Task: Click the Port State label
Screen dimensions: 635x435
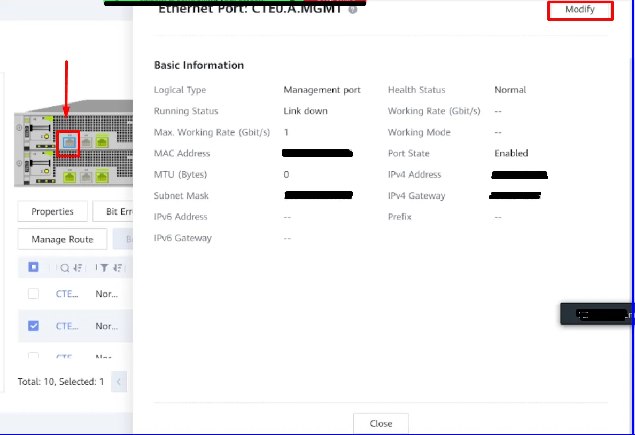Action: pyautogui.click(x=408, y=153)
